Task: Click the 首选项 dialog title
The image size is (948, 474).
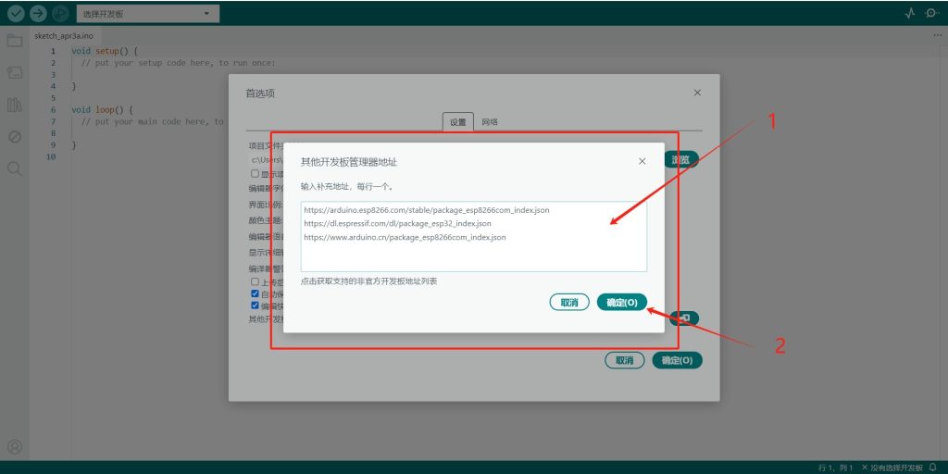Action: point(260,94)
